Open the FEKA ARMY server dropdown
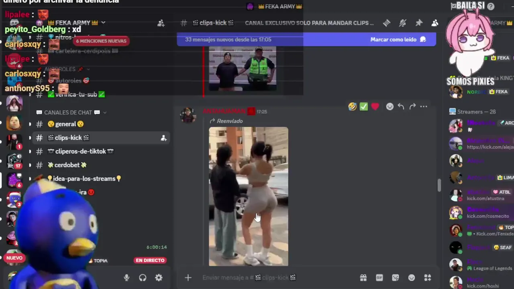514x289 pixels. click(x=103, y=23)
